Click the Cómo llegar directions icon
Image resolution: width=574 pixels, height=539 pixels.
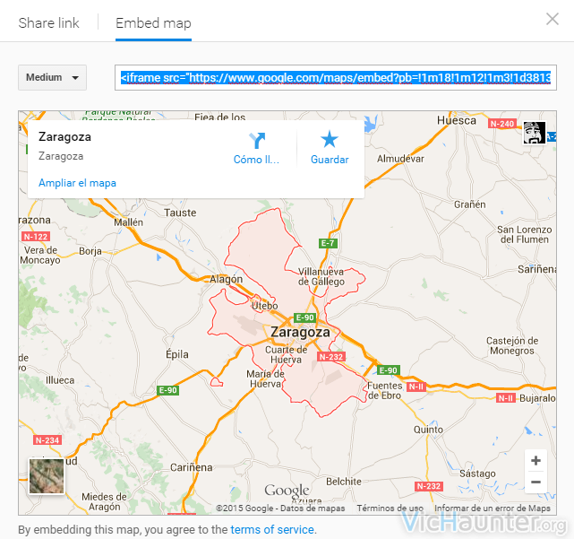(257, 141)
